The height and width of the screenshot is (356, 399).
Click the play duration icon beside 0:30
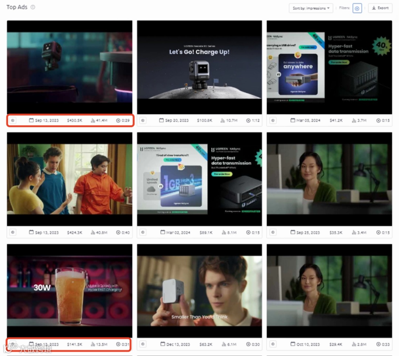tap(248, 344)
